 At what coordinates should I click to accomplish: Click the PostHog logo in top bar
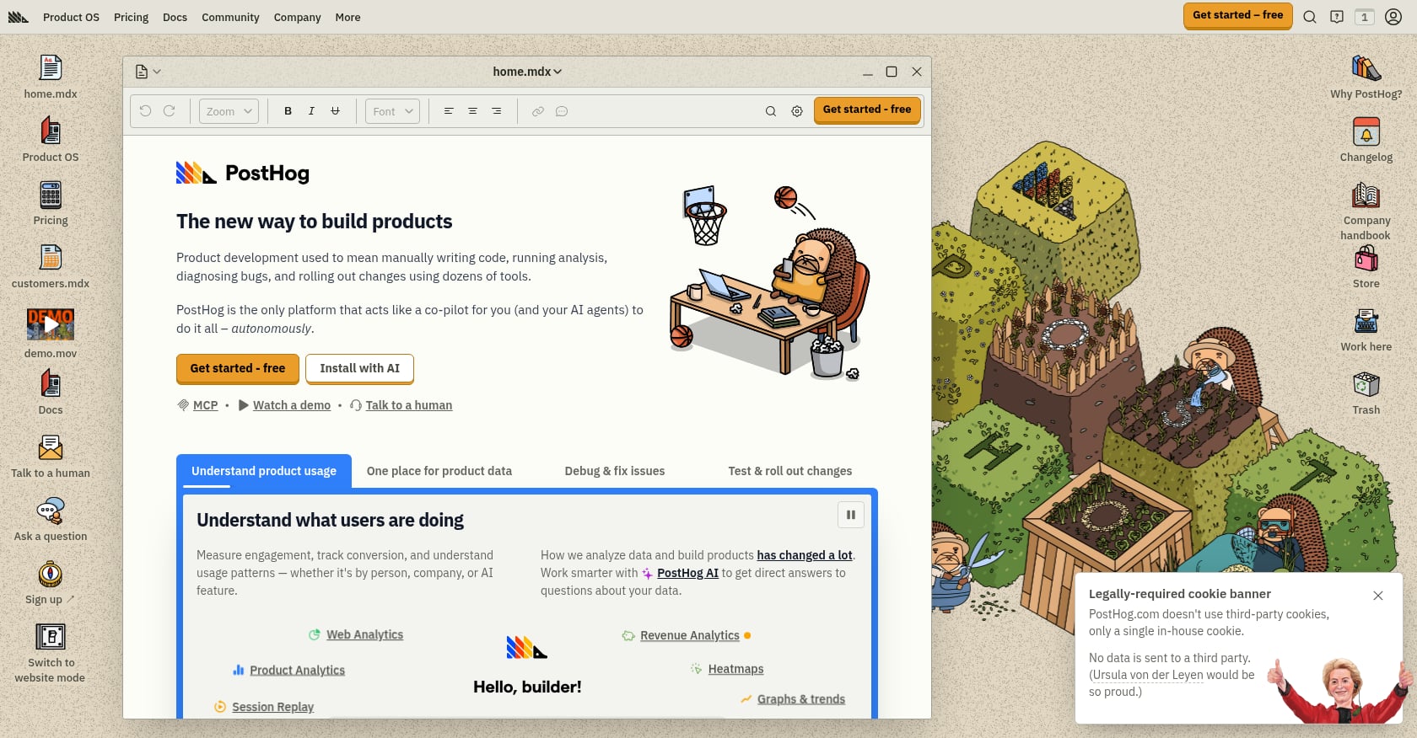[x=19, y=17]
